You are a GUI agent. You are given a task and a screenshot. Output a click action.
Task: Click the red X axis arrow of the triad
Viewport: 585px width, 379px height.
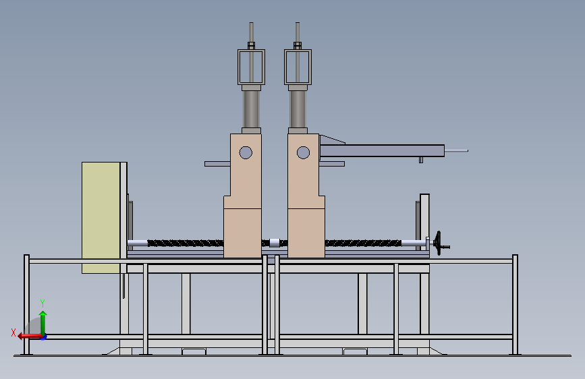(30, 336)
